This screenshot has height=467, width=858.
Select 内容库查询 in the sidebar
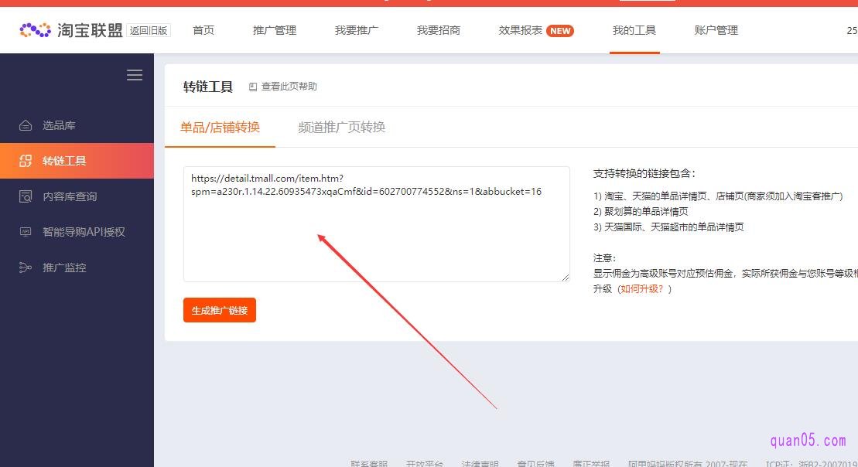point(77,196)
